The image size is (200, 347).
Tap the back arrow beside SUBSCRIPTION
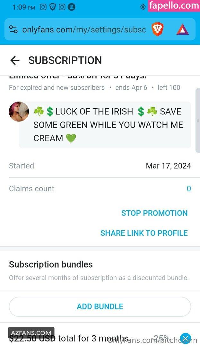click(15, 60)
